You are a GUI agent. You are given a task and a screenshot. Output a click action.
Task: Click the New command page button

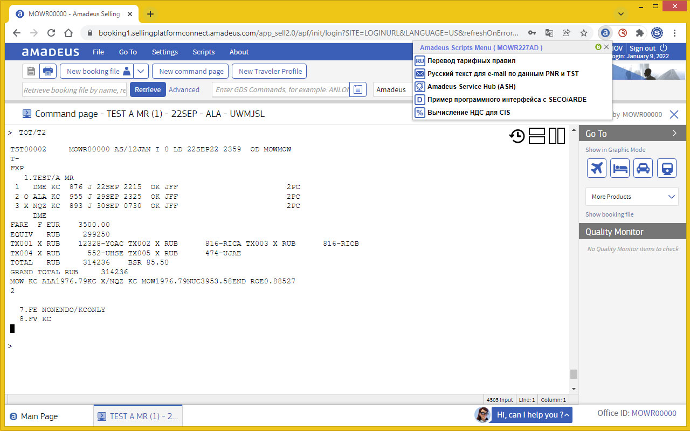(191, 71)
